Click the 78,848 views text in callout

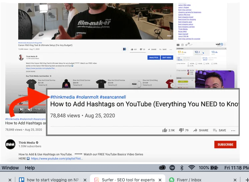(x=65, y=116)
